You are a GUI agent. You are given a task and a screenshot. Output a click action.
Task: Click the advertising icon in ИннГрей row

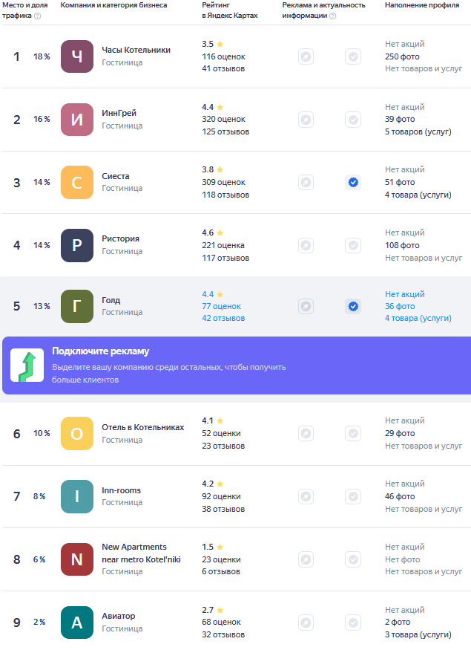[306, 120]
